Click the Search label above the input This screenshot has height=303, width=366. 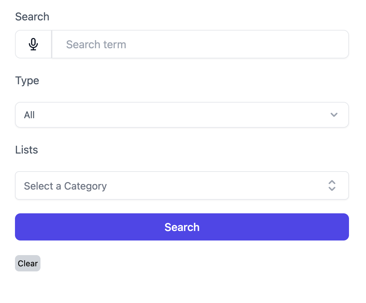tap(32, 17)
